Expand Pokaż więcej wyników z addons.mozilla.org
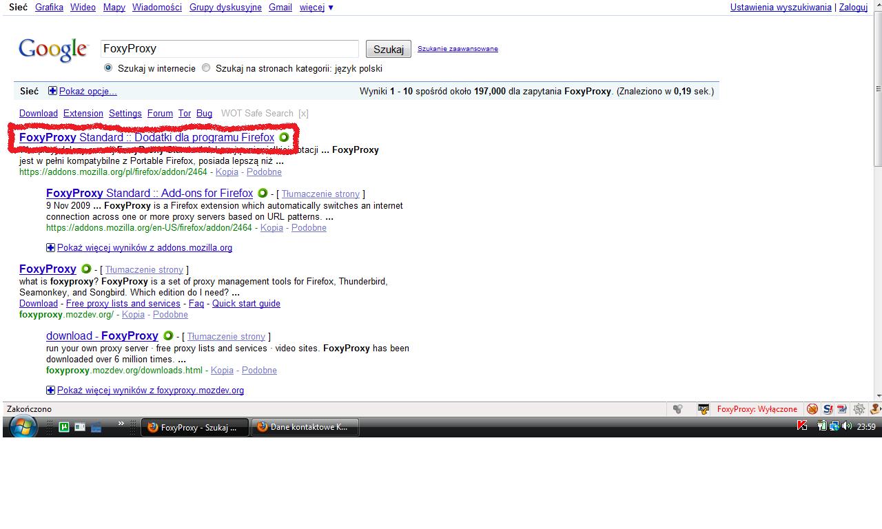This screenshot has width=882, height=529. tap(139, 247)
